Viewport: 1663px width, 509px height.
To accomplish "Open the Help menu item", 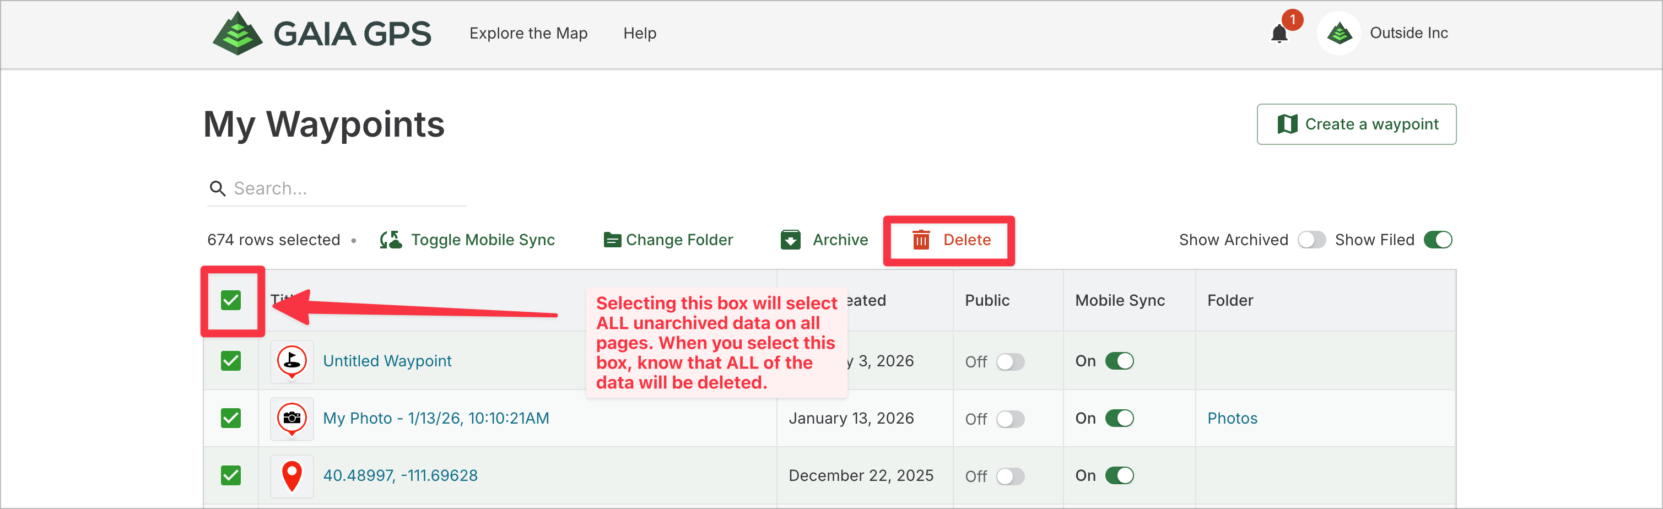I will (x=639, y=34).
